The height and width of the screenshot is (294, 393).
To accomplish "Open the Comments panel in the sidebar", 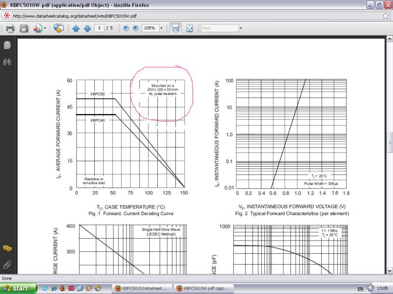I will coord(7,248).
